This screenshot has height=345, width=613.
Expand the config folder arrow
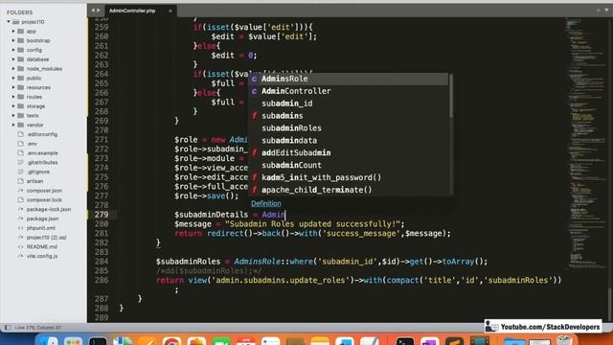coord(13,50)
